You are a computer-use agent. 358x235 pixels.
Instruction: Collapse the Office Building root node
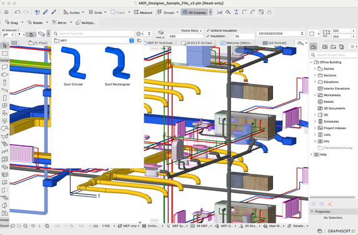(x=311, y=62)
